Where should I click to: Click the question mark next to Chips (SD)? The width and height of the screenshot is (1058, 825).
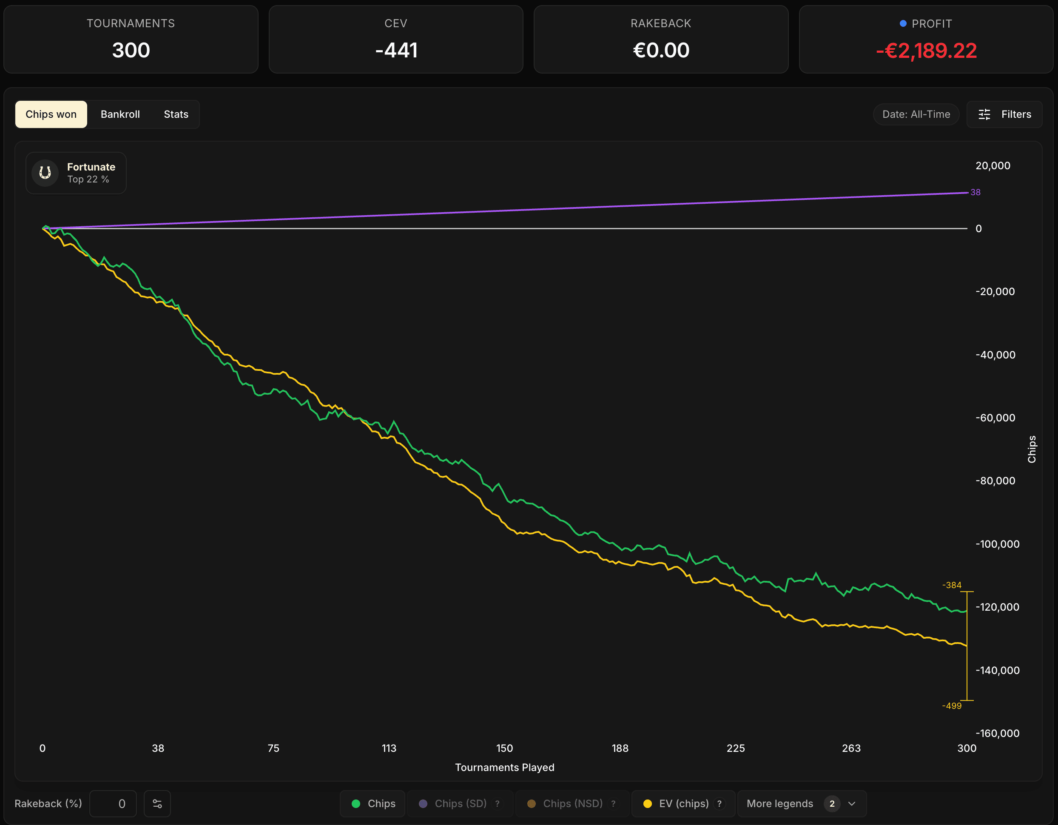point(497,804)
